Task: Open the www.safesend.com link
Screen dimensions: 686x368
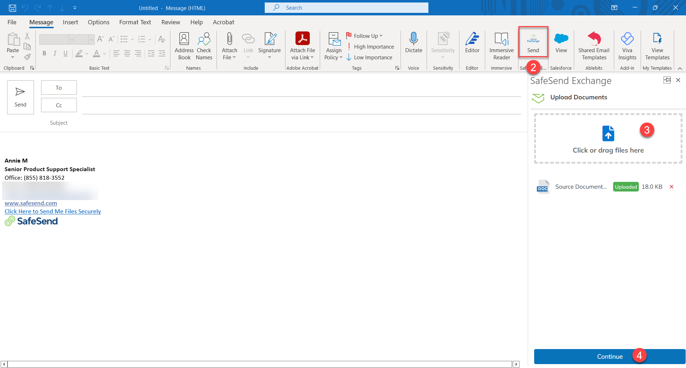Action: pos(31,203)
